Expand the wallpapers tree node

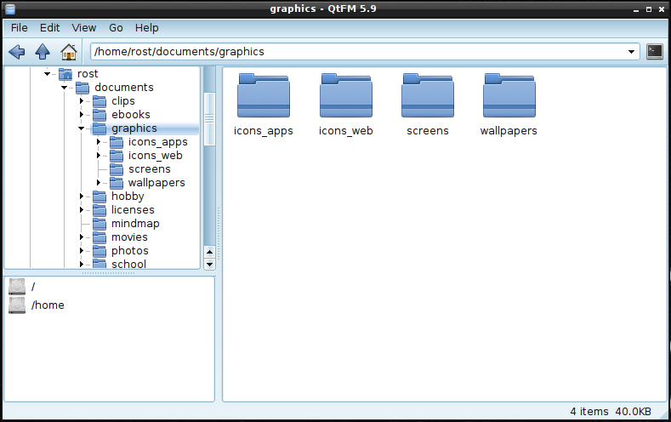(x=99, y=183)
